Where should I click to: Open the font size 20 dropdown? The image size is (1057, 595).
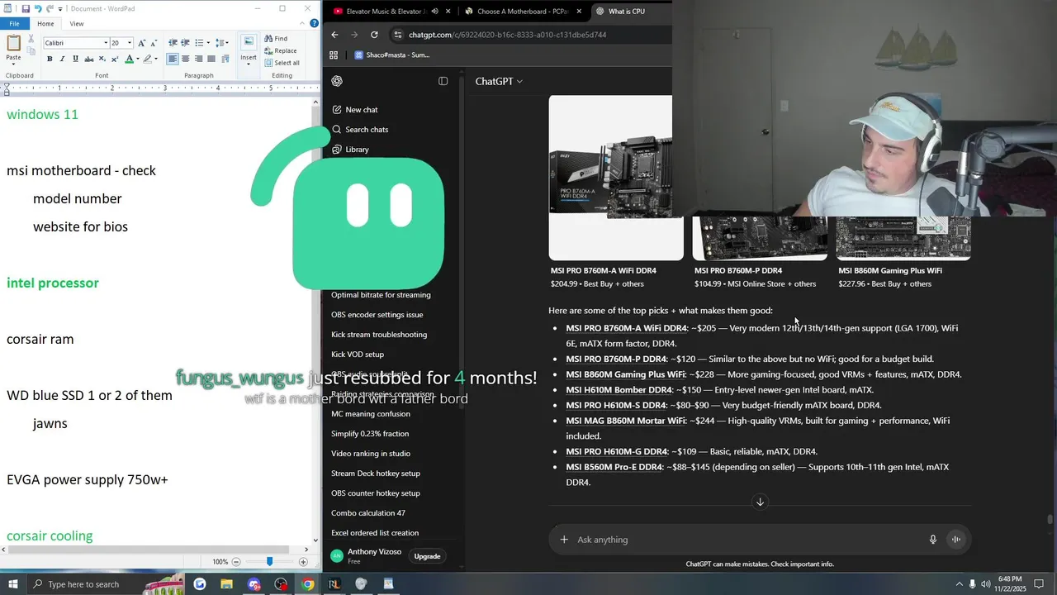click(130, 43)
